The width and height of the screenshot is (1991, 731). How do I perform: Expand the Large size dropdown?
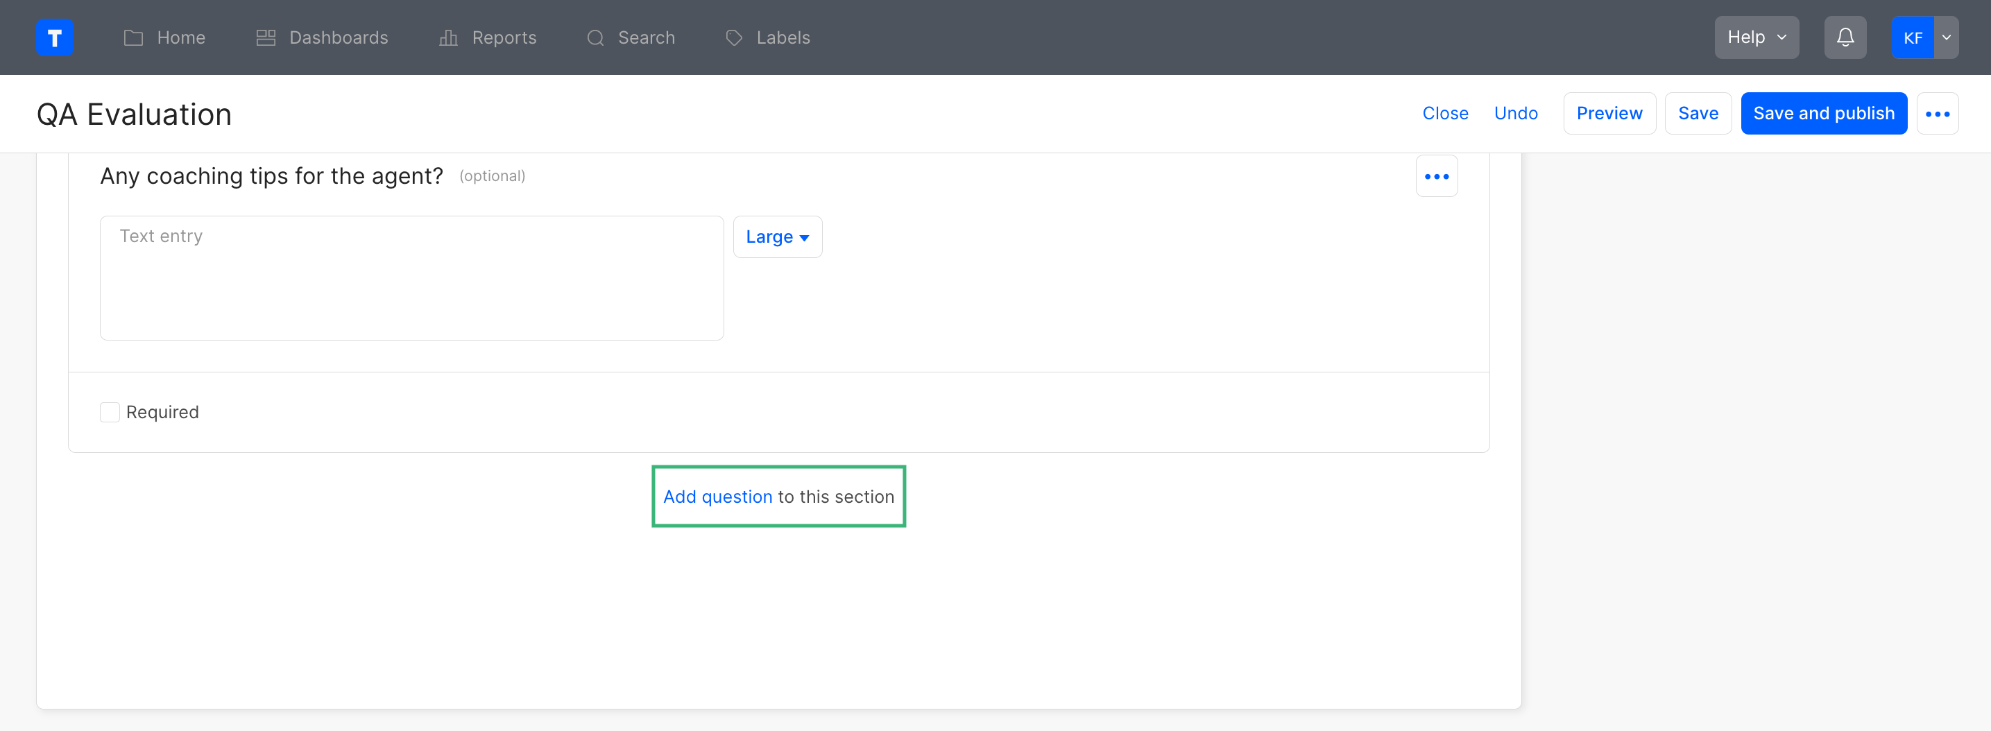pos(777,237)
